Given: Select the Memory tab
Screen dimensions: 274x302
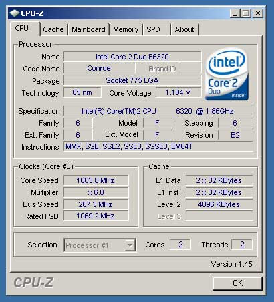Looking at the screenshot, I should click(126, 29).
